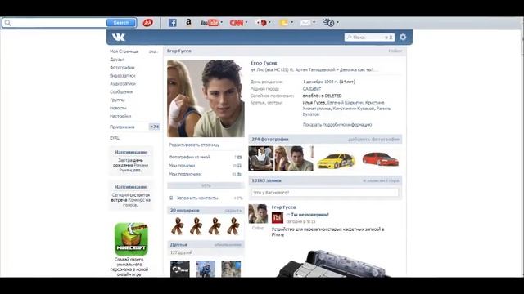Click the fourth ribbon gift icon
Screen dimensions: 524x294
pyautogui.click(x=233, y=226)
